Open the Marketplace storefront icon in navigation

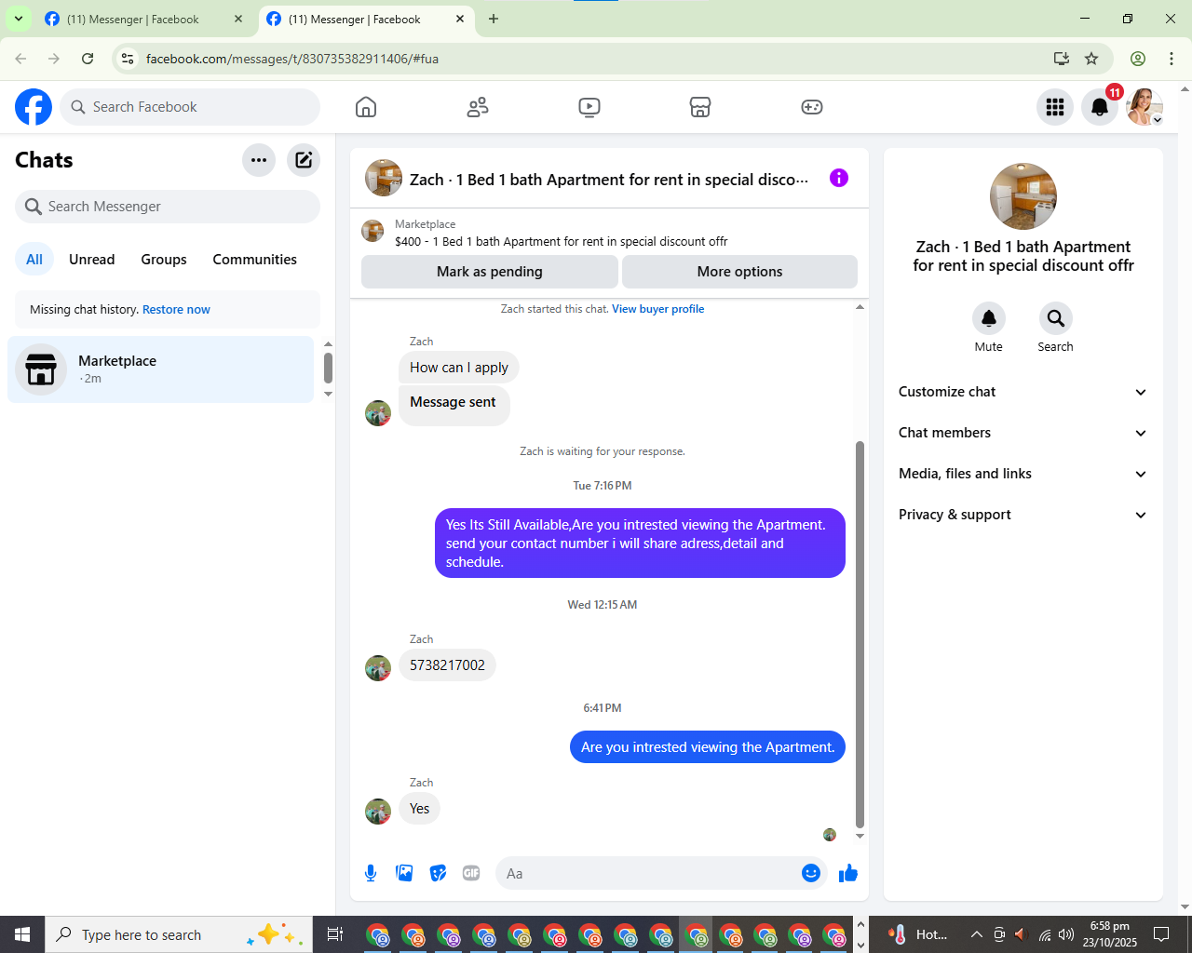(700, 107)
